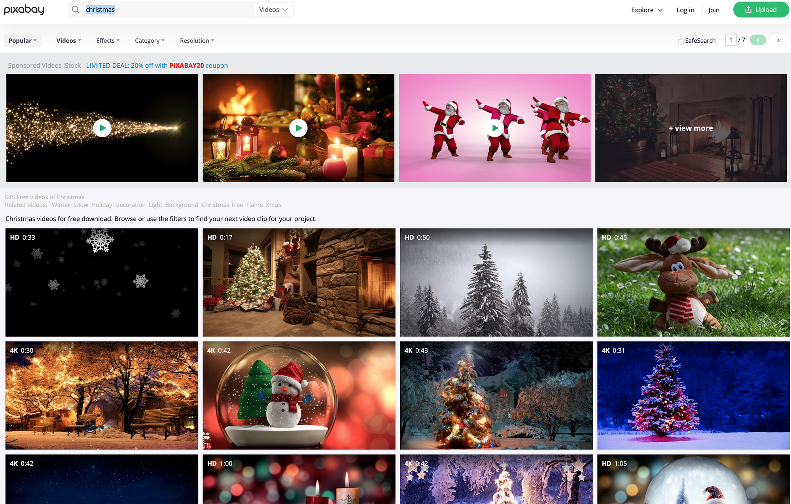Click the magnifier search icon
This screenshot has height=504, width=791.
point(76,9)
